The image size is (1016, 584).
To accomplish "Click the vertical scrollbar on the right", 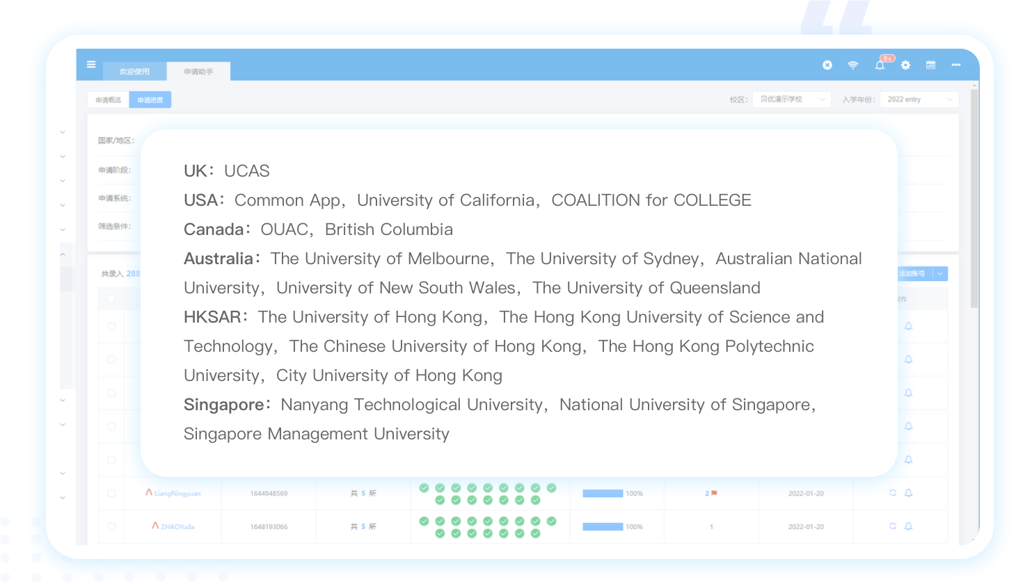I will (974, 198).
